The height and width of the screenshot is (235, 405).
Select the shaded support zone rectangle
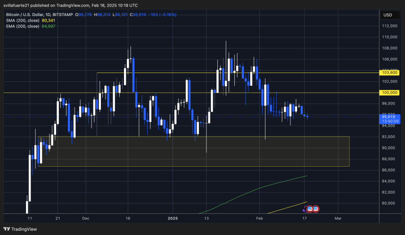(x=193, y=151)
